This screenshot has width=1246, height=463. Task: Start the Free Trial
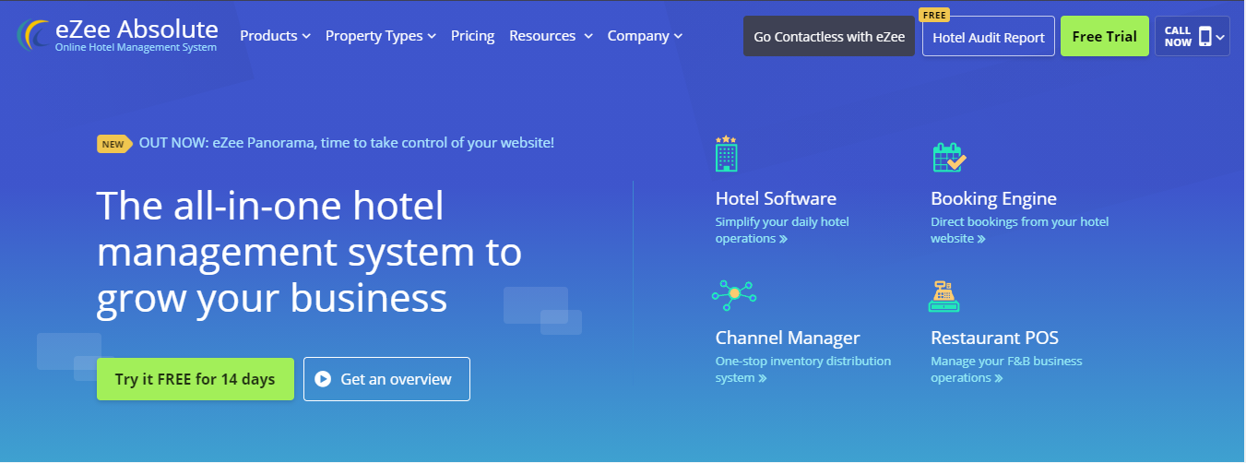pyautogui.click(x=1105, y=37)
